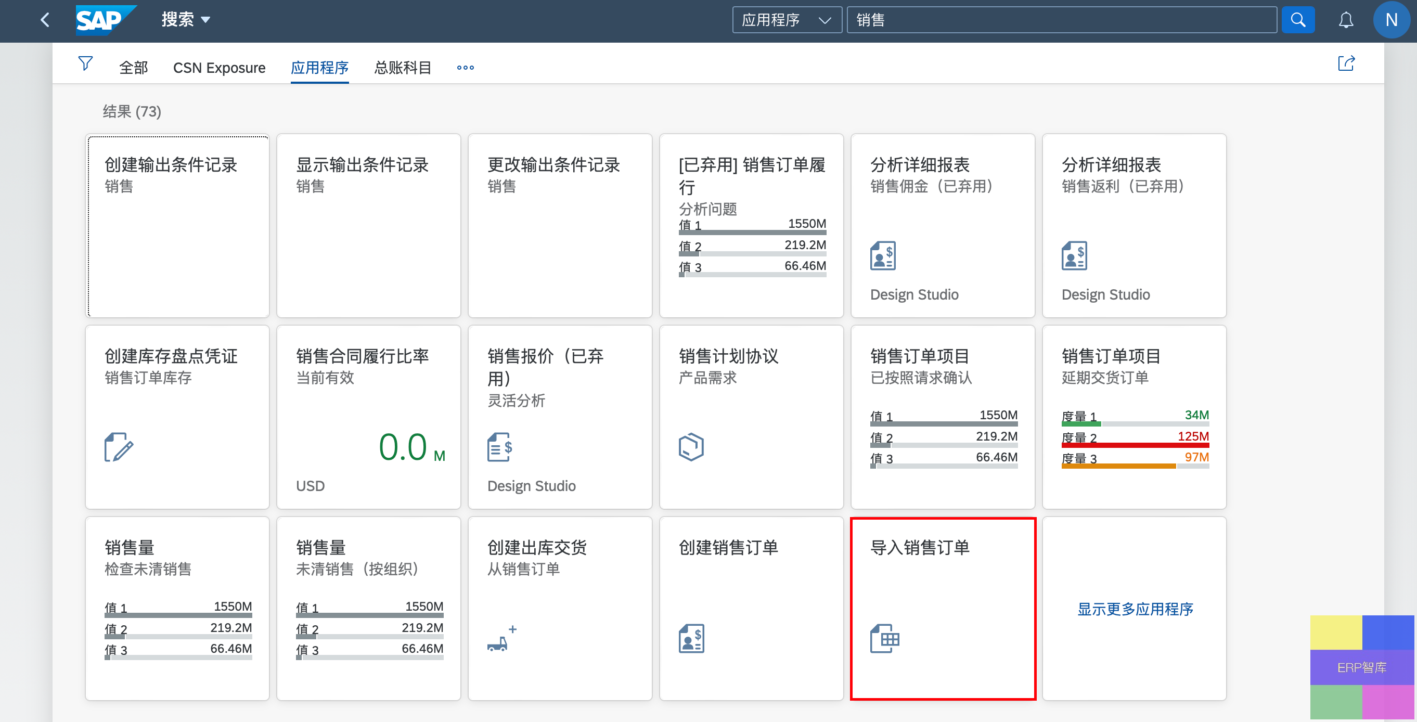Open 销售订单项目 延期交货订单 tile
This screenshot has width=1417, height=722.
[x=1134, y=417]
